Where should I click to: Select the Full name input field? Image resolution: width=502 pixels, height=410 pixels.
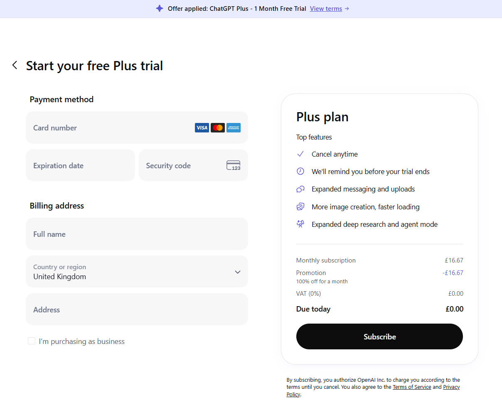(137, 234)
